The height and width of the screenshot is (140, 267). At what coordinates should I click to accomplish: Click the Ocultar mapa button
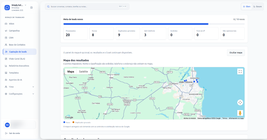[x=236, y=53]
